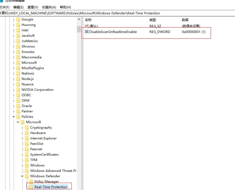Click the Policy Manager folder icon

[31, 182]
